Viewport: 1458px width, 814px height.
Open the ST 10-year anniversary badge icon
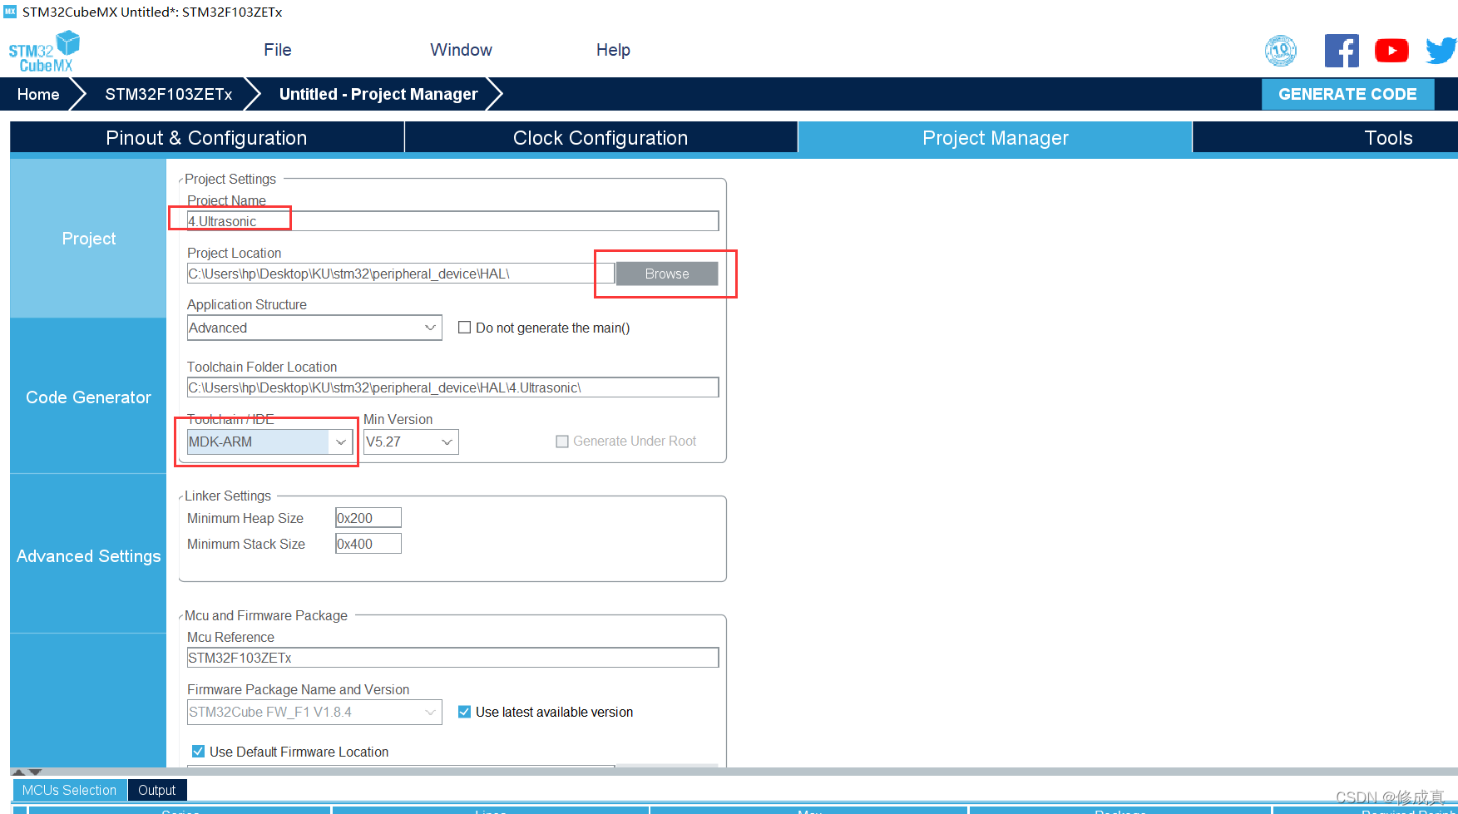pyautogui.click(x=1281, y=51)
